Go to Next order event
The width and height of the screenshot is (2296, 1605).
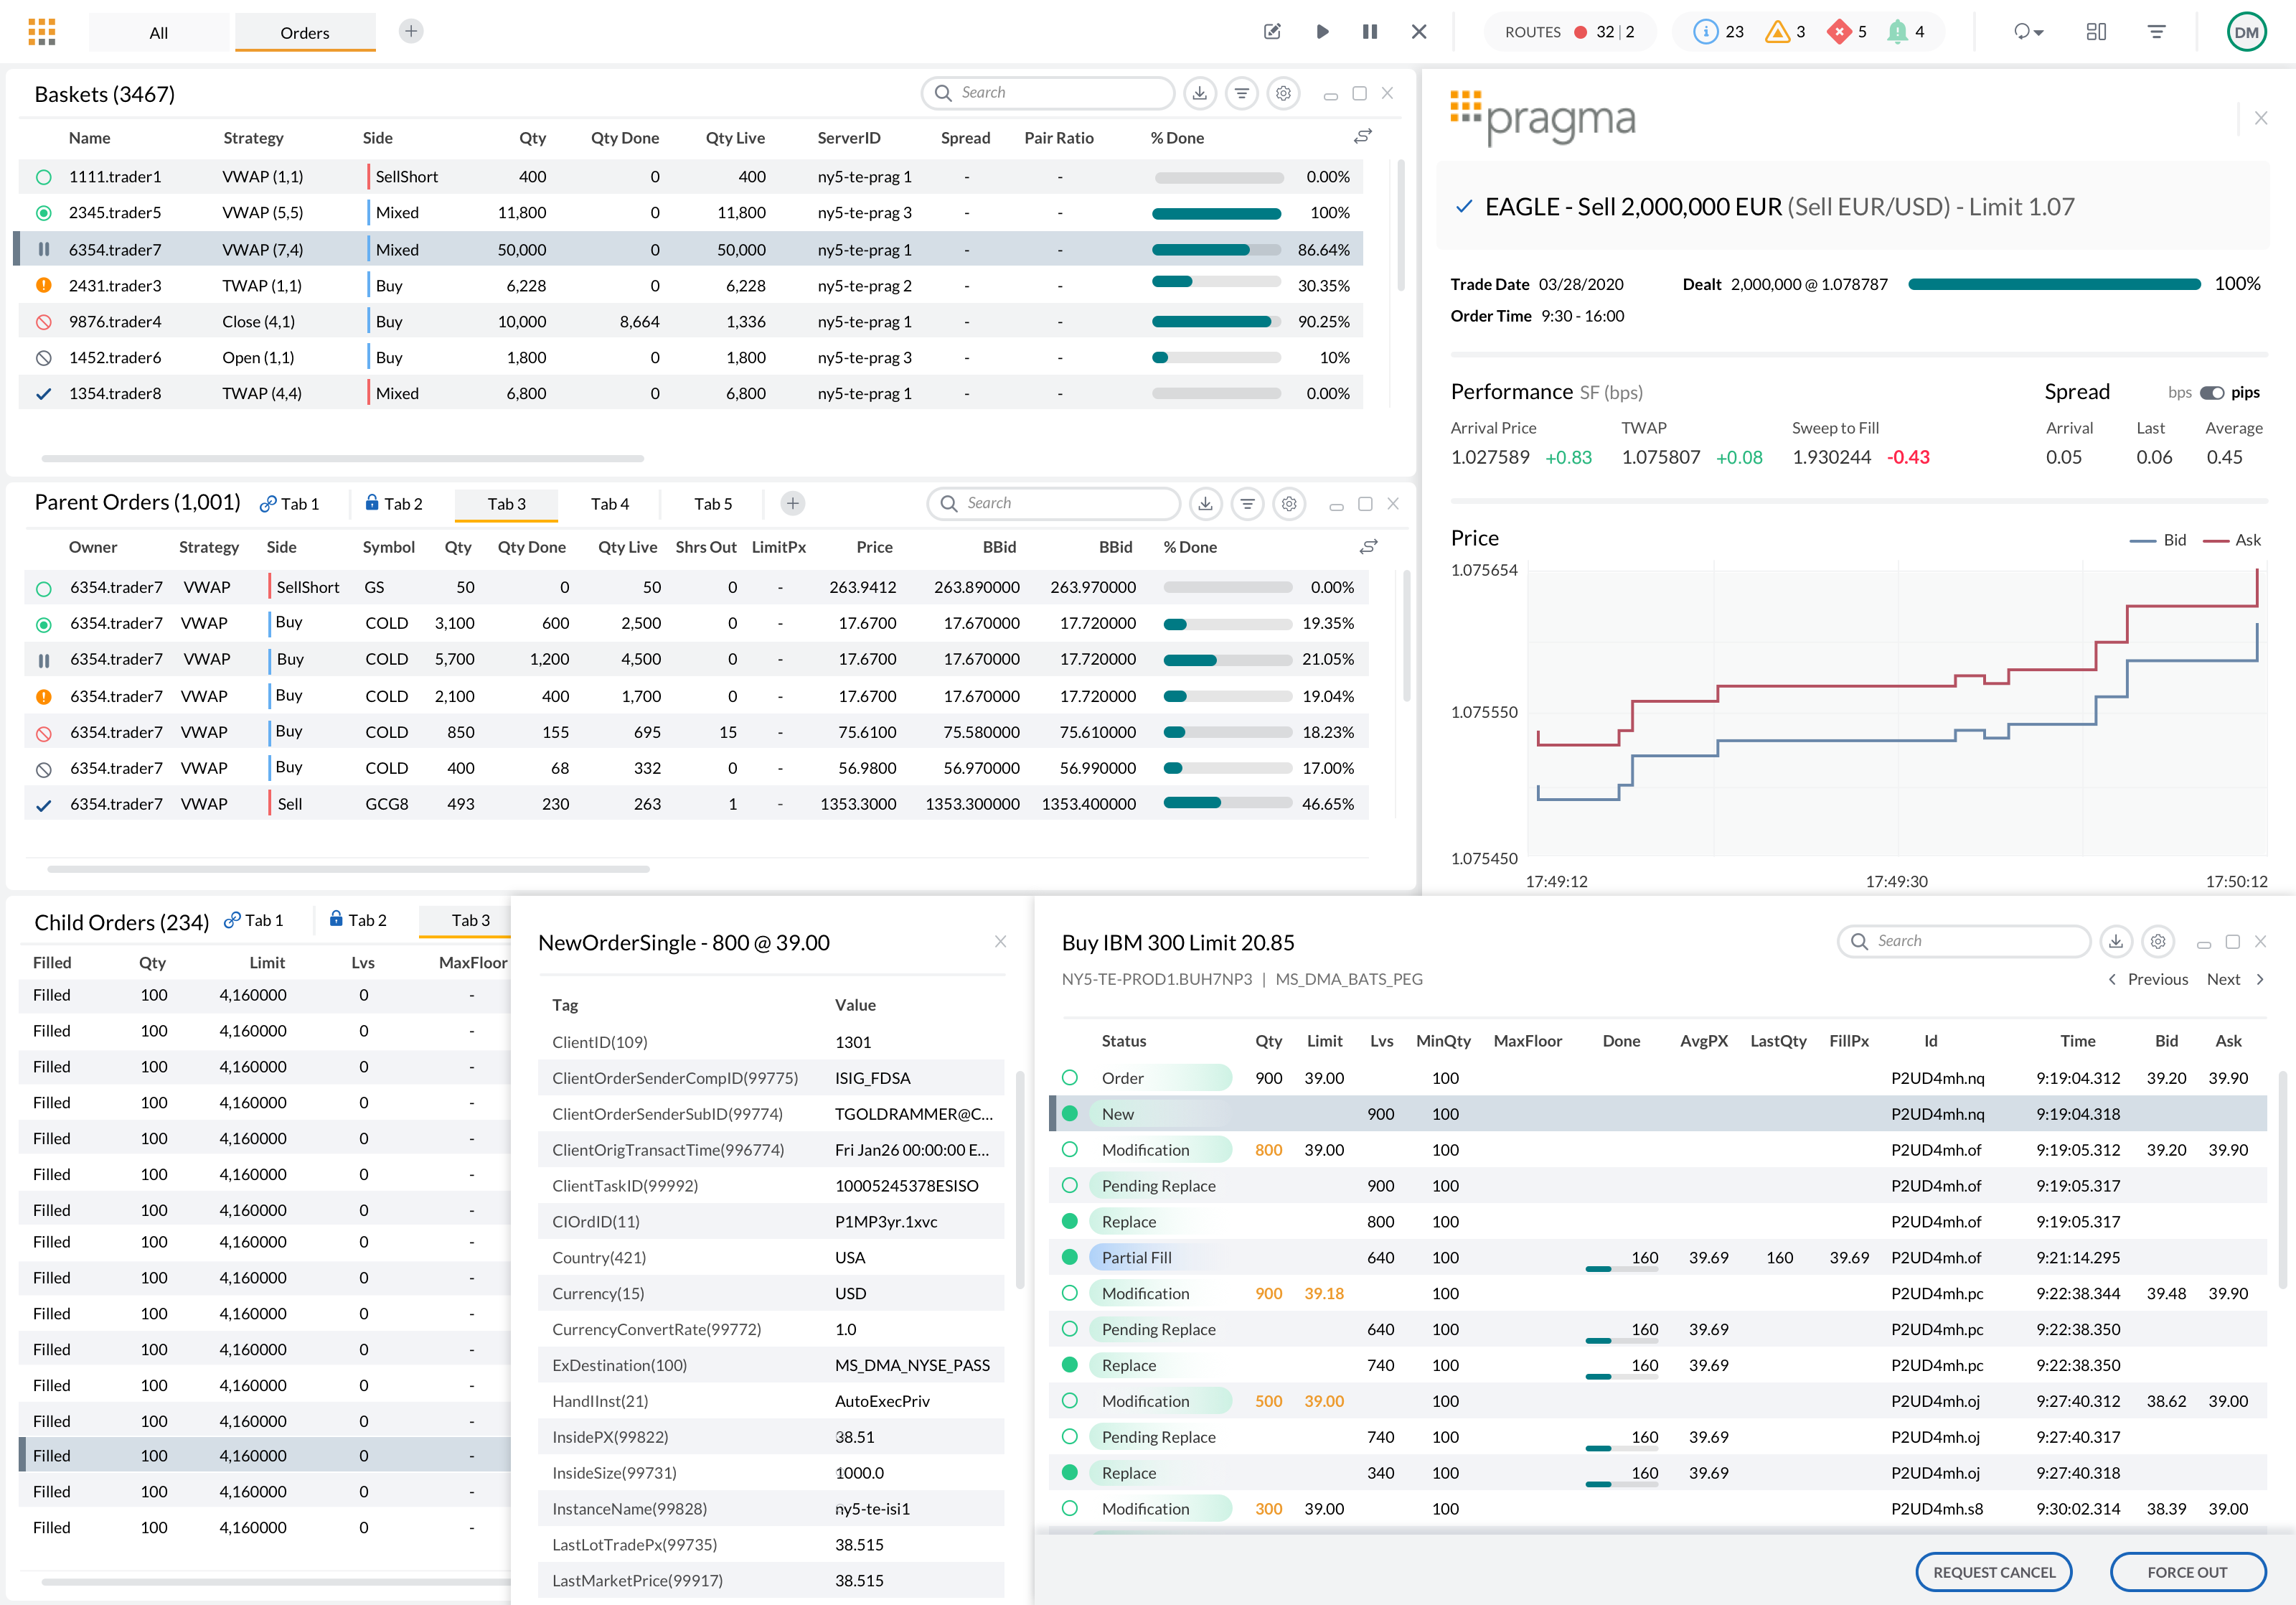point(2235,980)
